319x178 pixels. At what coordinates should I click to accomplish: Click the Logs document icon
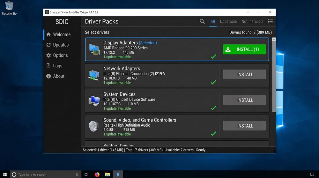tap(48, 66)
